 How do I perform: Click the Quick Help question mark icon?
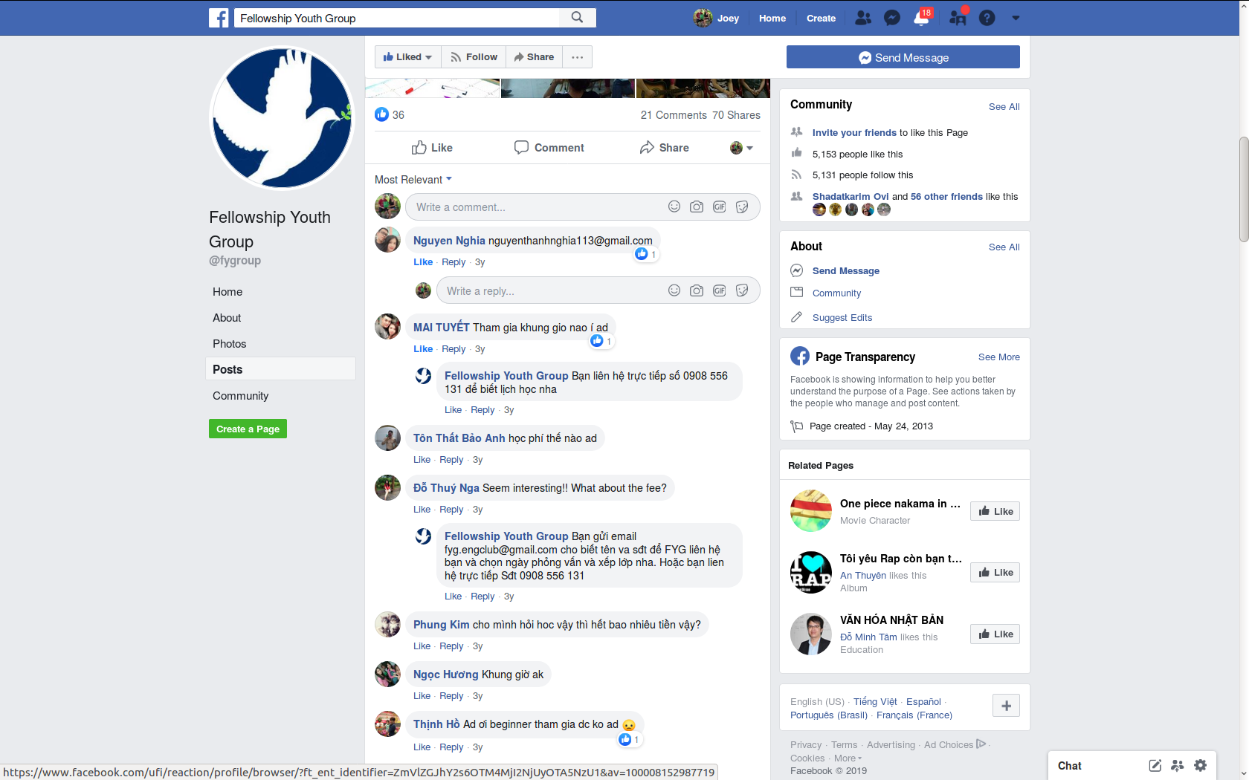point(987,17)
